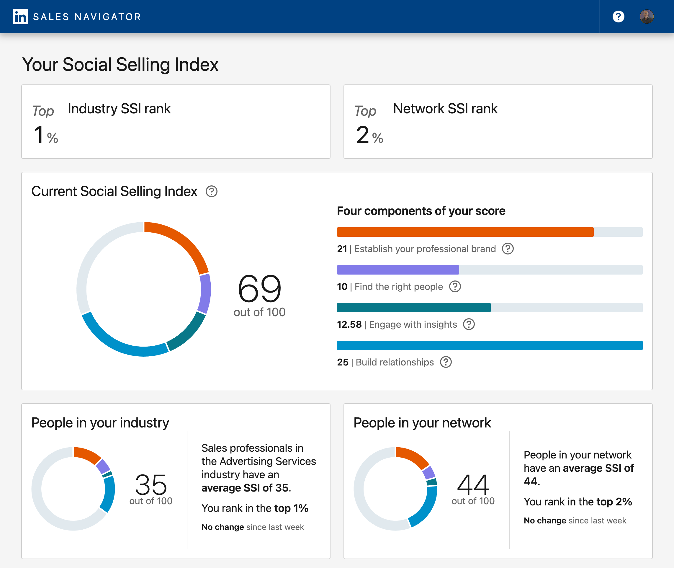The width and height of the screenshot is (674, 568).
Task: Click 'People in your network' heading
Action: click(x=422, y=423)
